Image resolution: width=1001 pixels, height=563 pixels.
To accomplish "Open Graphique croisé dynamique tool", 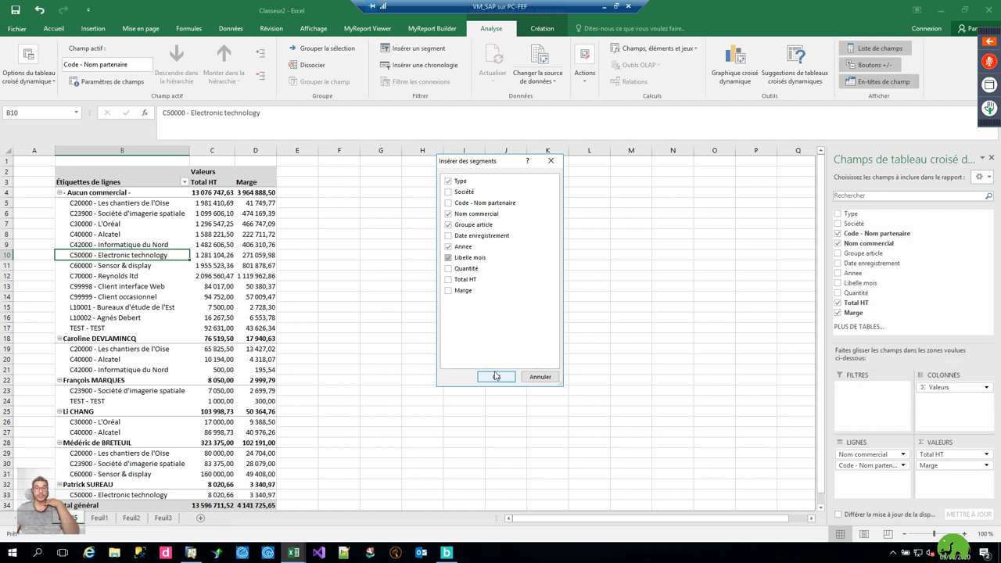I will click(x=734, y=64).
